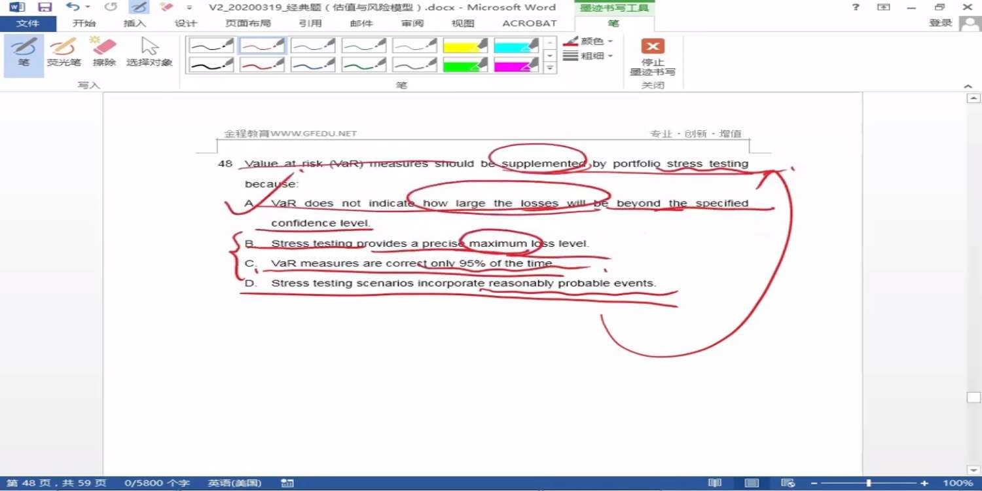This screenshot has height=491, width=982.
Task: Collapse the ribbon with the chevron
Action: [968, 86]
